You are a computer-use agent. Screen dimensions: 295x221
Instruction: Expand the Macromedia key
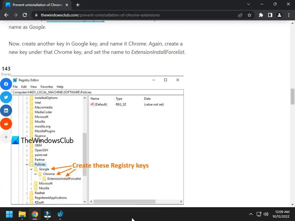(27, 107)
